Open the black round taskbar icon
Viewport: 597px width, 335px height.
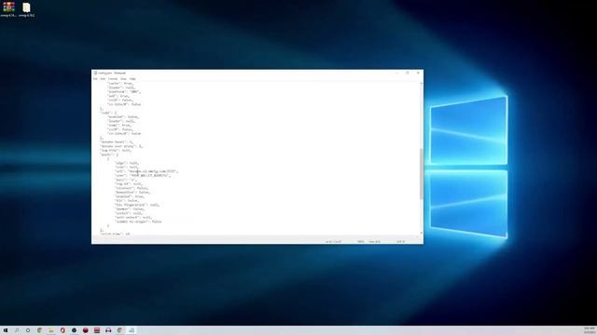[x=74, y=330]
